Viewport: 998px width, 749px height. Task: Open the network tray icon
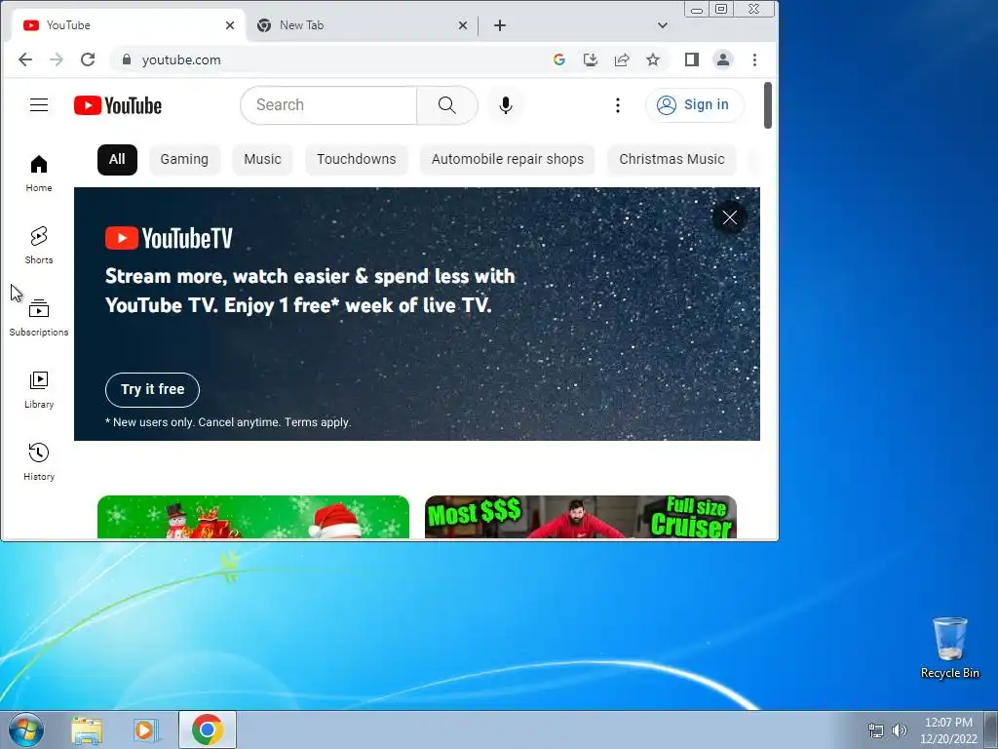[876, 730]
